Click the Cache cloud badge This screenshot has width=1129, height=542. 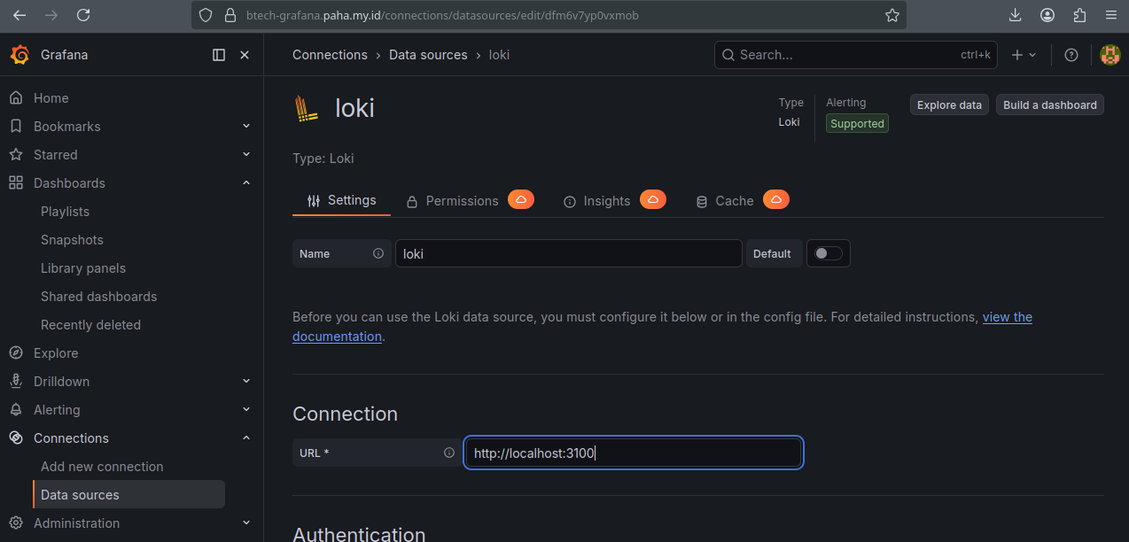pyautogui.click(x=776, y=199)
